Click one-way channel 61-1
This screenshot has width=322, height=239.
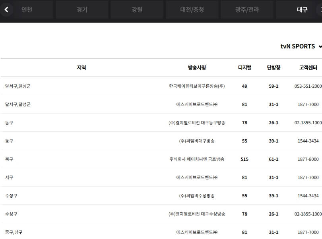pos(274,159)
